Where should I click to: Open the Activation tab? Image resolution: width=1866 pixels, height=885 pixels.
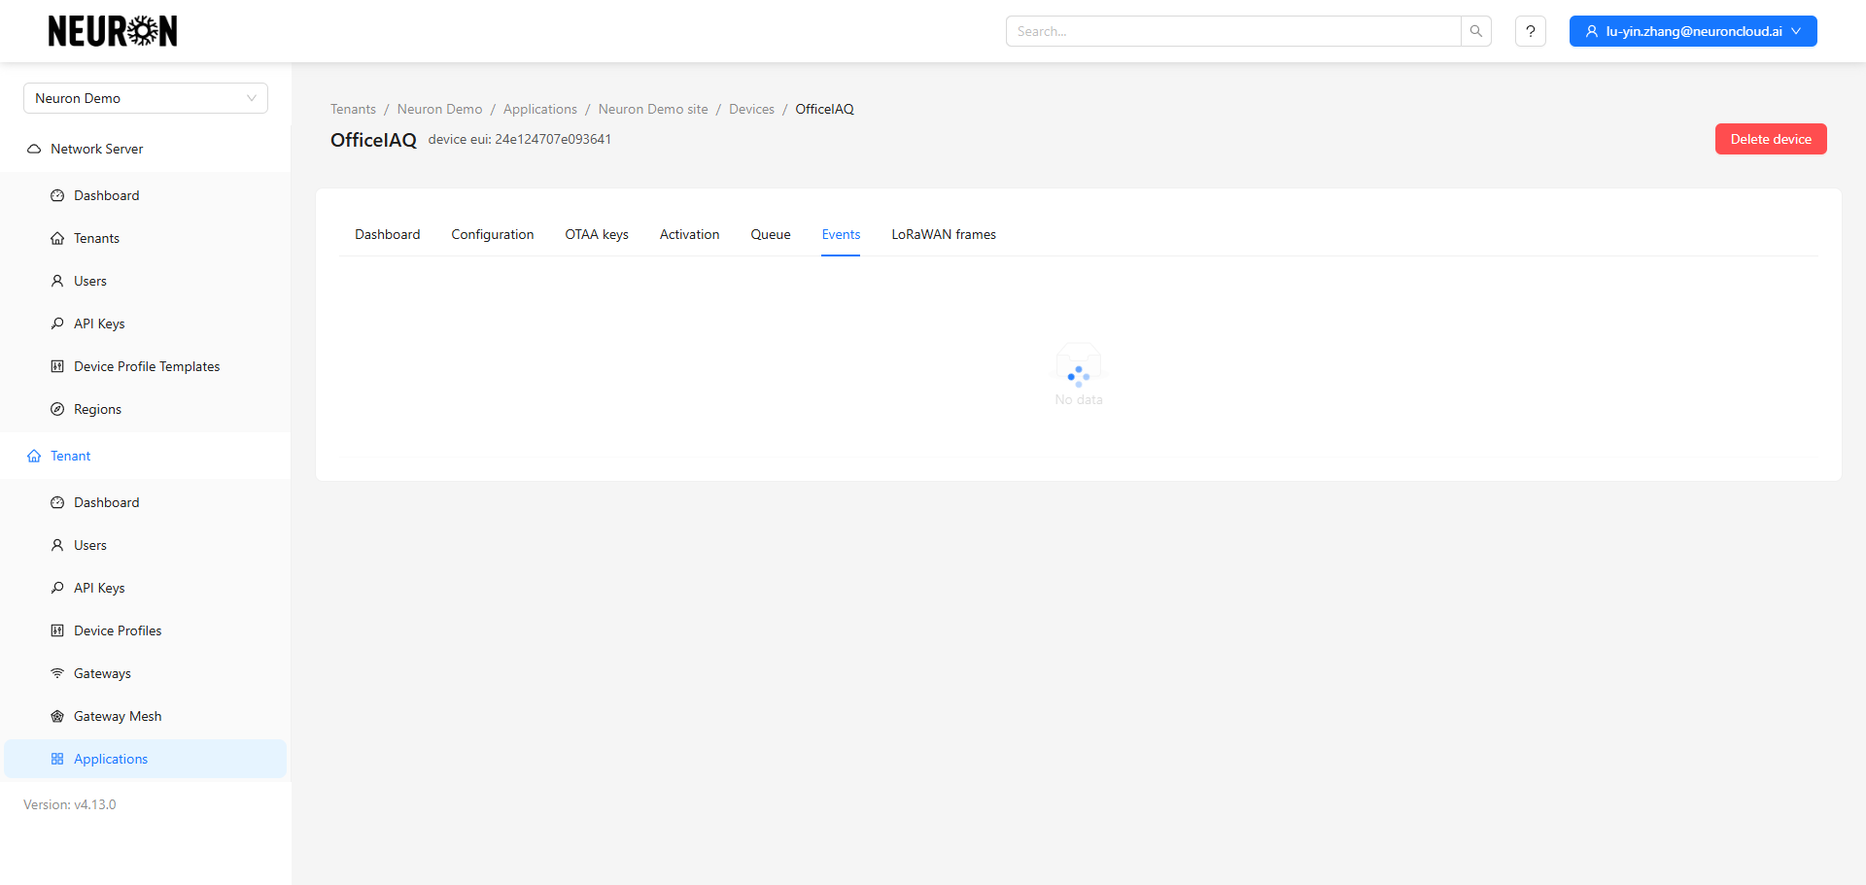point(690,234)
